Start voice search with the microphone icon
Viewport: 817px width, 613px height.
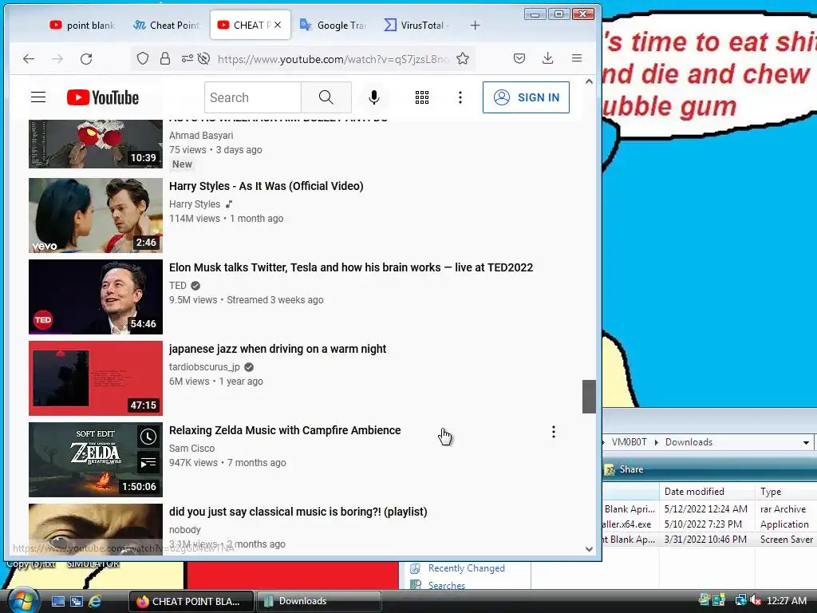click(x=373, y=97)
